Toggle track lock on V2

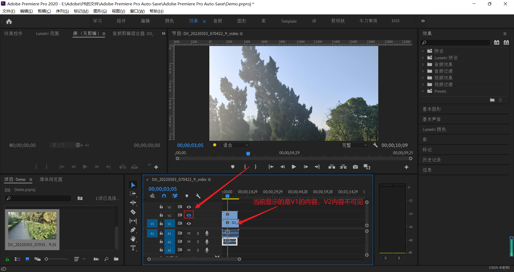pyautogui.click(x=161, y=215)
